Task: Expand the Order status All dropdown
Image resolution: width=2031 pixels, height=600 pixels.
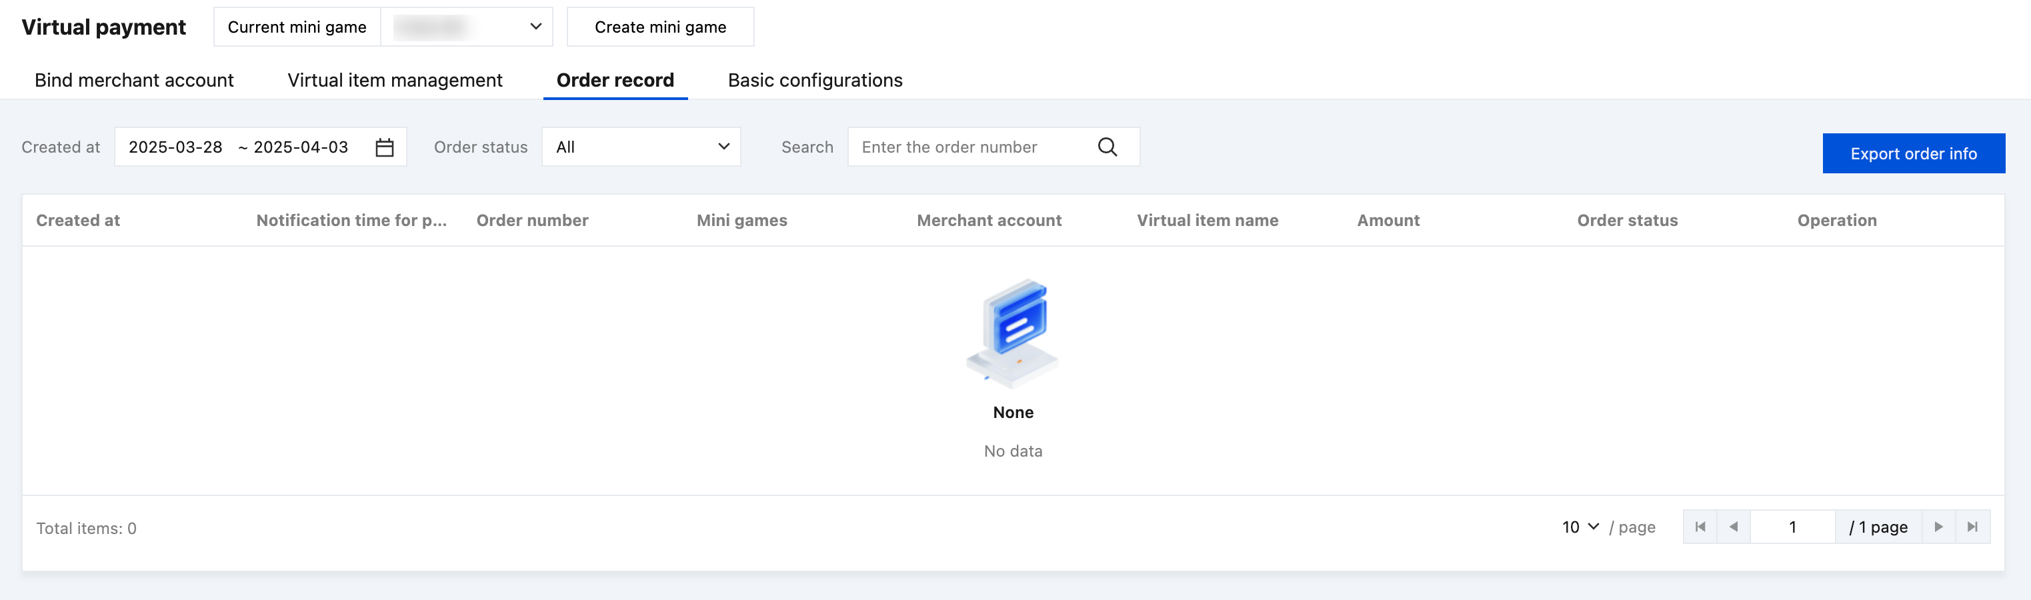Action: tap(641, 147)
